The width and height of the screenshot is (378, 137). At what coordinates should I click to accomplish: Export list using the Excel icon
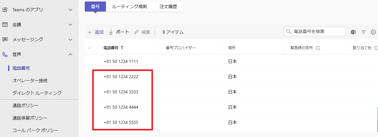point(353,32)
